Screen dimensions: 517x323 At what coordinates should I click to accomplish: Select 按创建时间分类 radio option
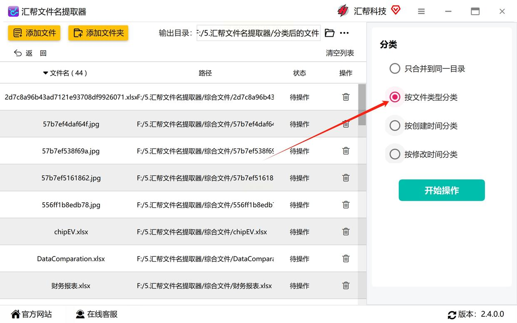point(395,126)
